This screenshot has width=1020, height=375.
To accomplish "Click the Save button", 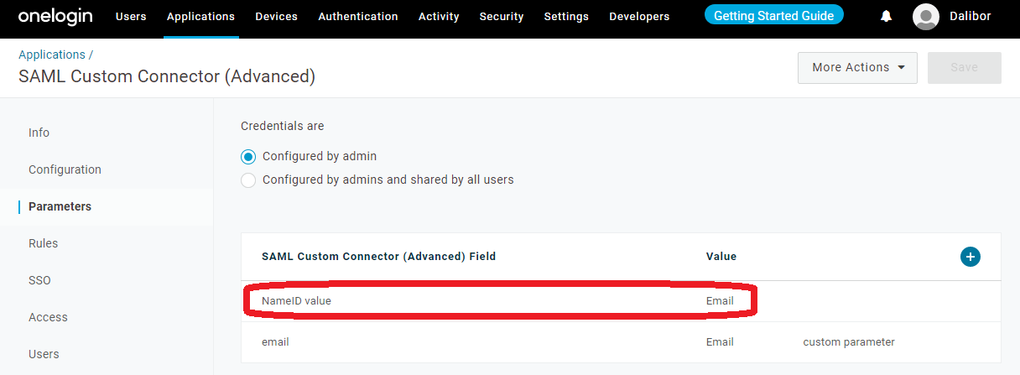I will pyautogui.click(x=964, y=68).
